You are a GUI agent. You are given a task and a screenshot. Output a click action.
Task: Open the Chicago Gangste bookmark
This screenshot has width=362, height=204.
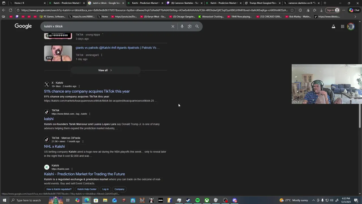(182, 16)
